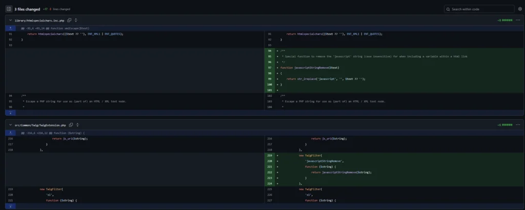Click hunk header '@@ -91,6 +91,14 @@ function xmlEscape'
525x210 pixels.
[x=55, y=28]
